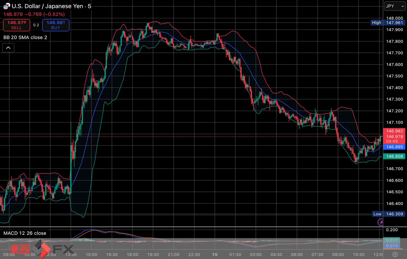Click the red 146.982 current price label

pyautogui.click(x=394, y=131)
